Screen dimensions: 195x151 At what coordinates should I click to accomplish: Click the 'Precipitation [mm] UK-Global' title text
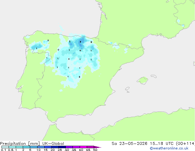32,144
